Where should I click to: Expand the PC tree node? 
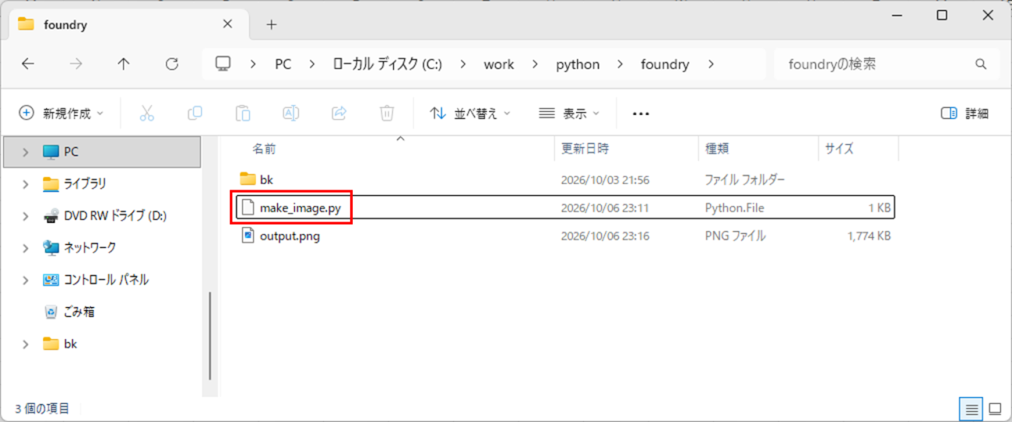26,152
